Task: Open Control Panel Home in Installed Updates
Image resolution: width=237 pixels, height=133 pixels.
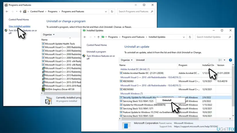Action: pyautogui.click(x=96, y=45)
